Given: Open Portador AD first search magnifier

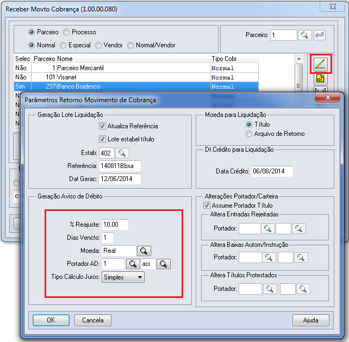Looking at the screenshot, I should [x=133, y=264].
